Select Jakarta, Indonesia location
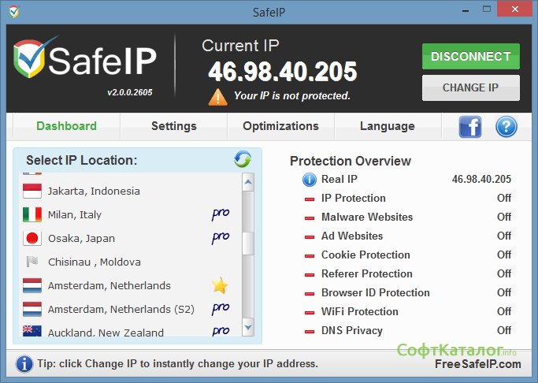The image size is (538, 383). (x=93, y=191)
